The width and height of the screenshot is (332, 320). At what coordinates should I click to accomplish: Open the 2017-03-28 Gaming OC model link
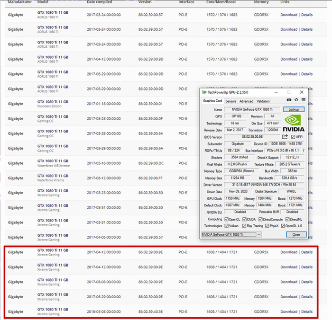(x=53, y=131)
